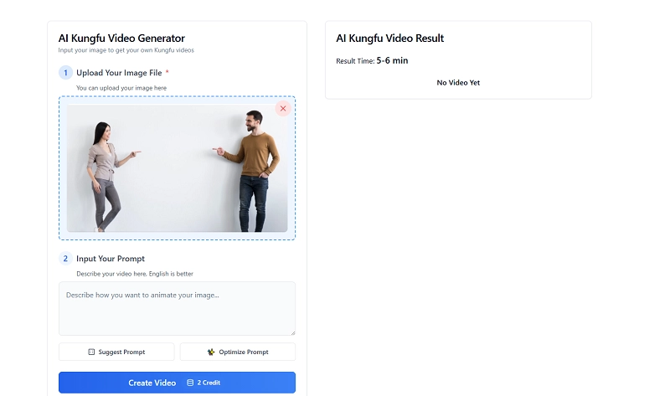Click the man in the uploaded photo
Screen dimensions: 670x396
pyautogui.click(x=254, y=172)
